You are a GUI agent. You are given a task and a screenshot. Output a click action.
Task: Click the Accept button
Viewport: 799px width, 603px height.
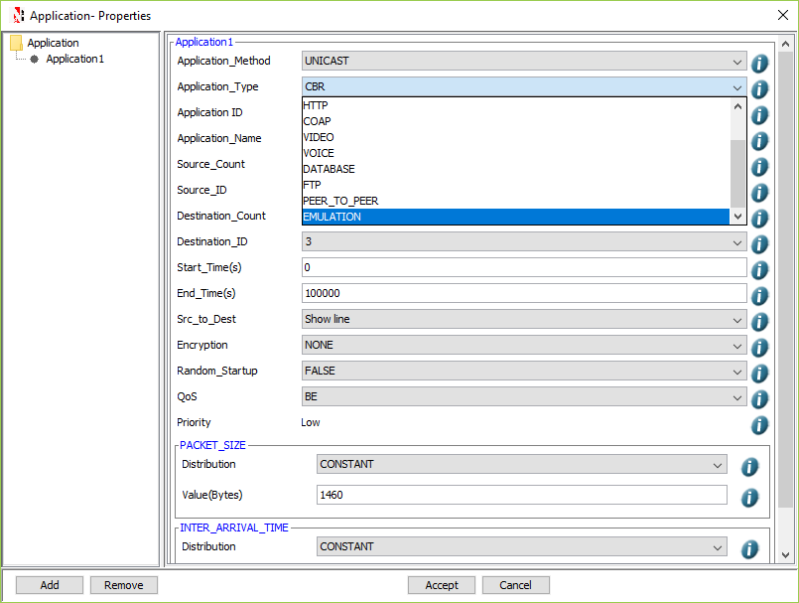pos(441,585)
